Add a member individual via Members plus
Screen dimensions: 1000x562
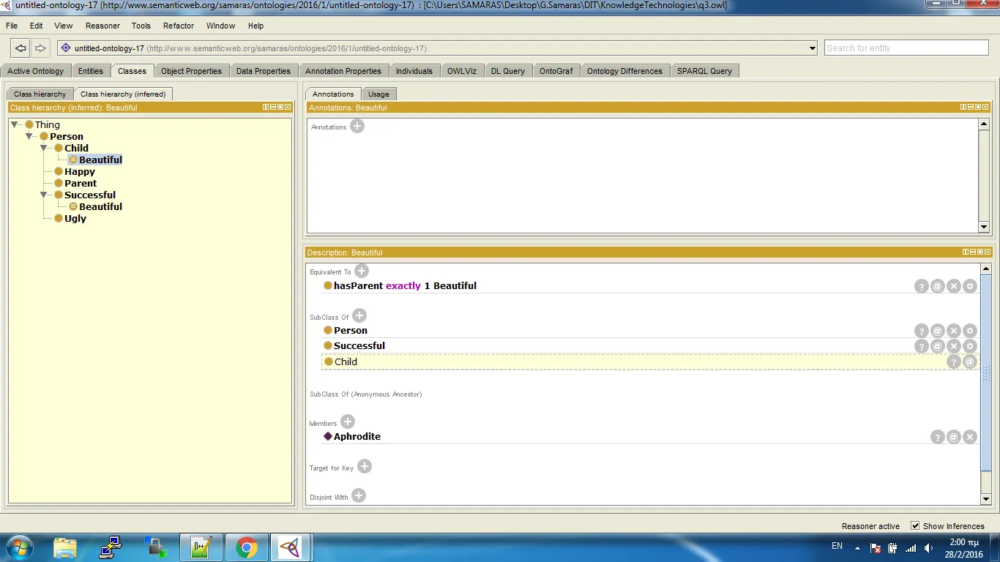point(348,421)
